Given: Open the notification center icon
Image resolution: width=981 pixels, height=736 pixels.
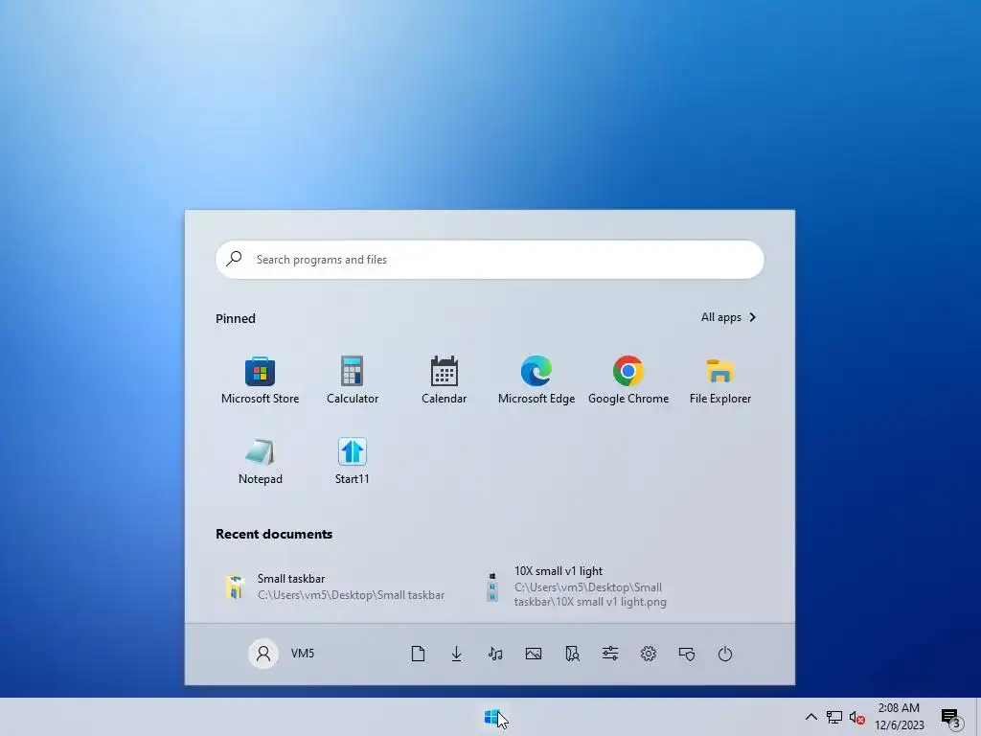Looking at the screenshot, I should 951,719.
